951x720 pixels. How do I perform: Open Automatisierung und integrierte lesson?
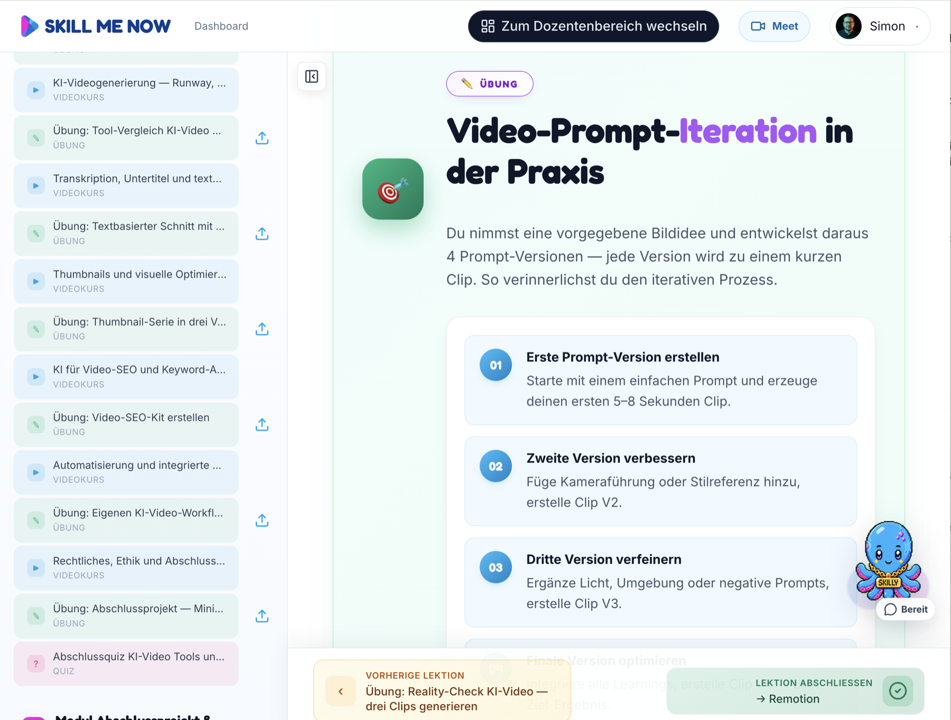coord(126,472)
